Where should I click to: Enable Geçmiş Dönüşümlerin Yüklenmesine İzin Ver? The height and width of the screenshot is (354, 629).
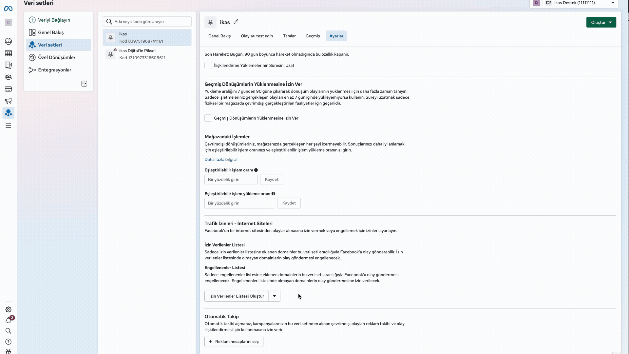208,118
